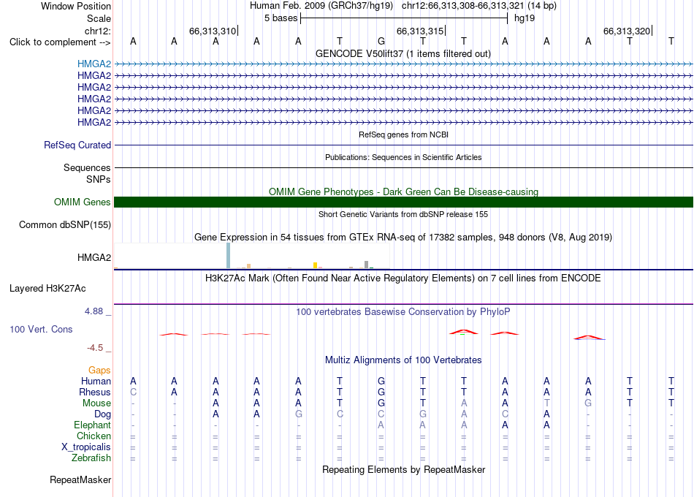Click the SNPs track label
Image resolution: width=694 pixels, height=497 pixels.
point(99,179)
